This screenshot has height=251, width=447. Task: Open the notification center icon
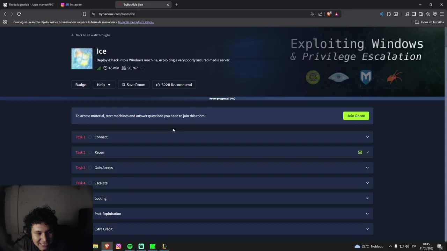[440, 246]
